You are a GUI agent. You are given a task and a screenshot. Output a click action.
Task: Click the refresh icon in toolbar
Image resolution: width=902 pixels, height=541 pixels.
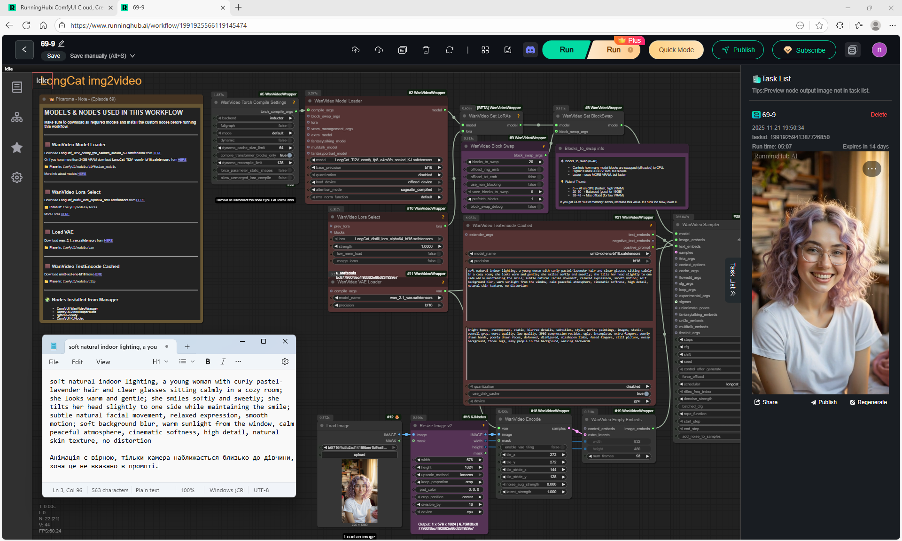pos(450,50)
